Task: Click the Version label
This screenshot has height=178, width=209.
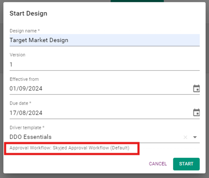Action: coord(17,55)
